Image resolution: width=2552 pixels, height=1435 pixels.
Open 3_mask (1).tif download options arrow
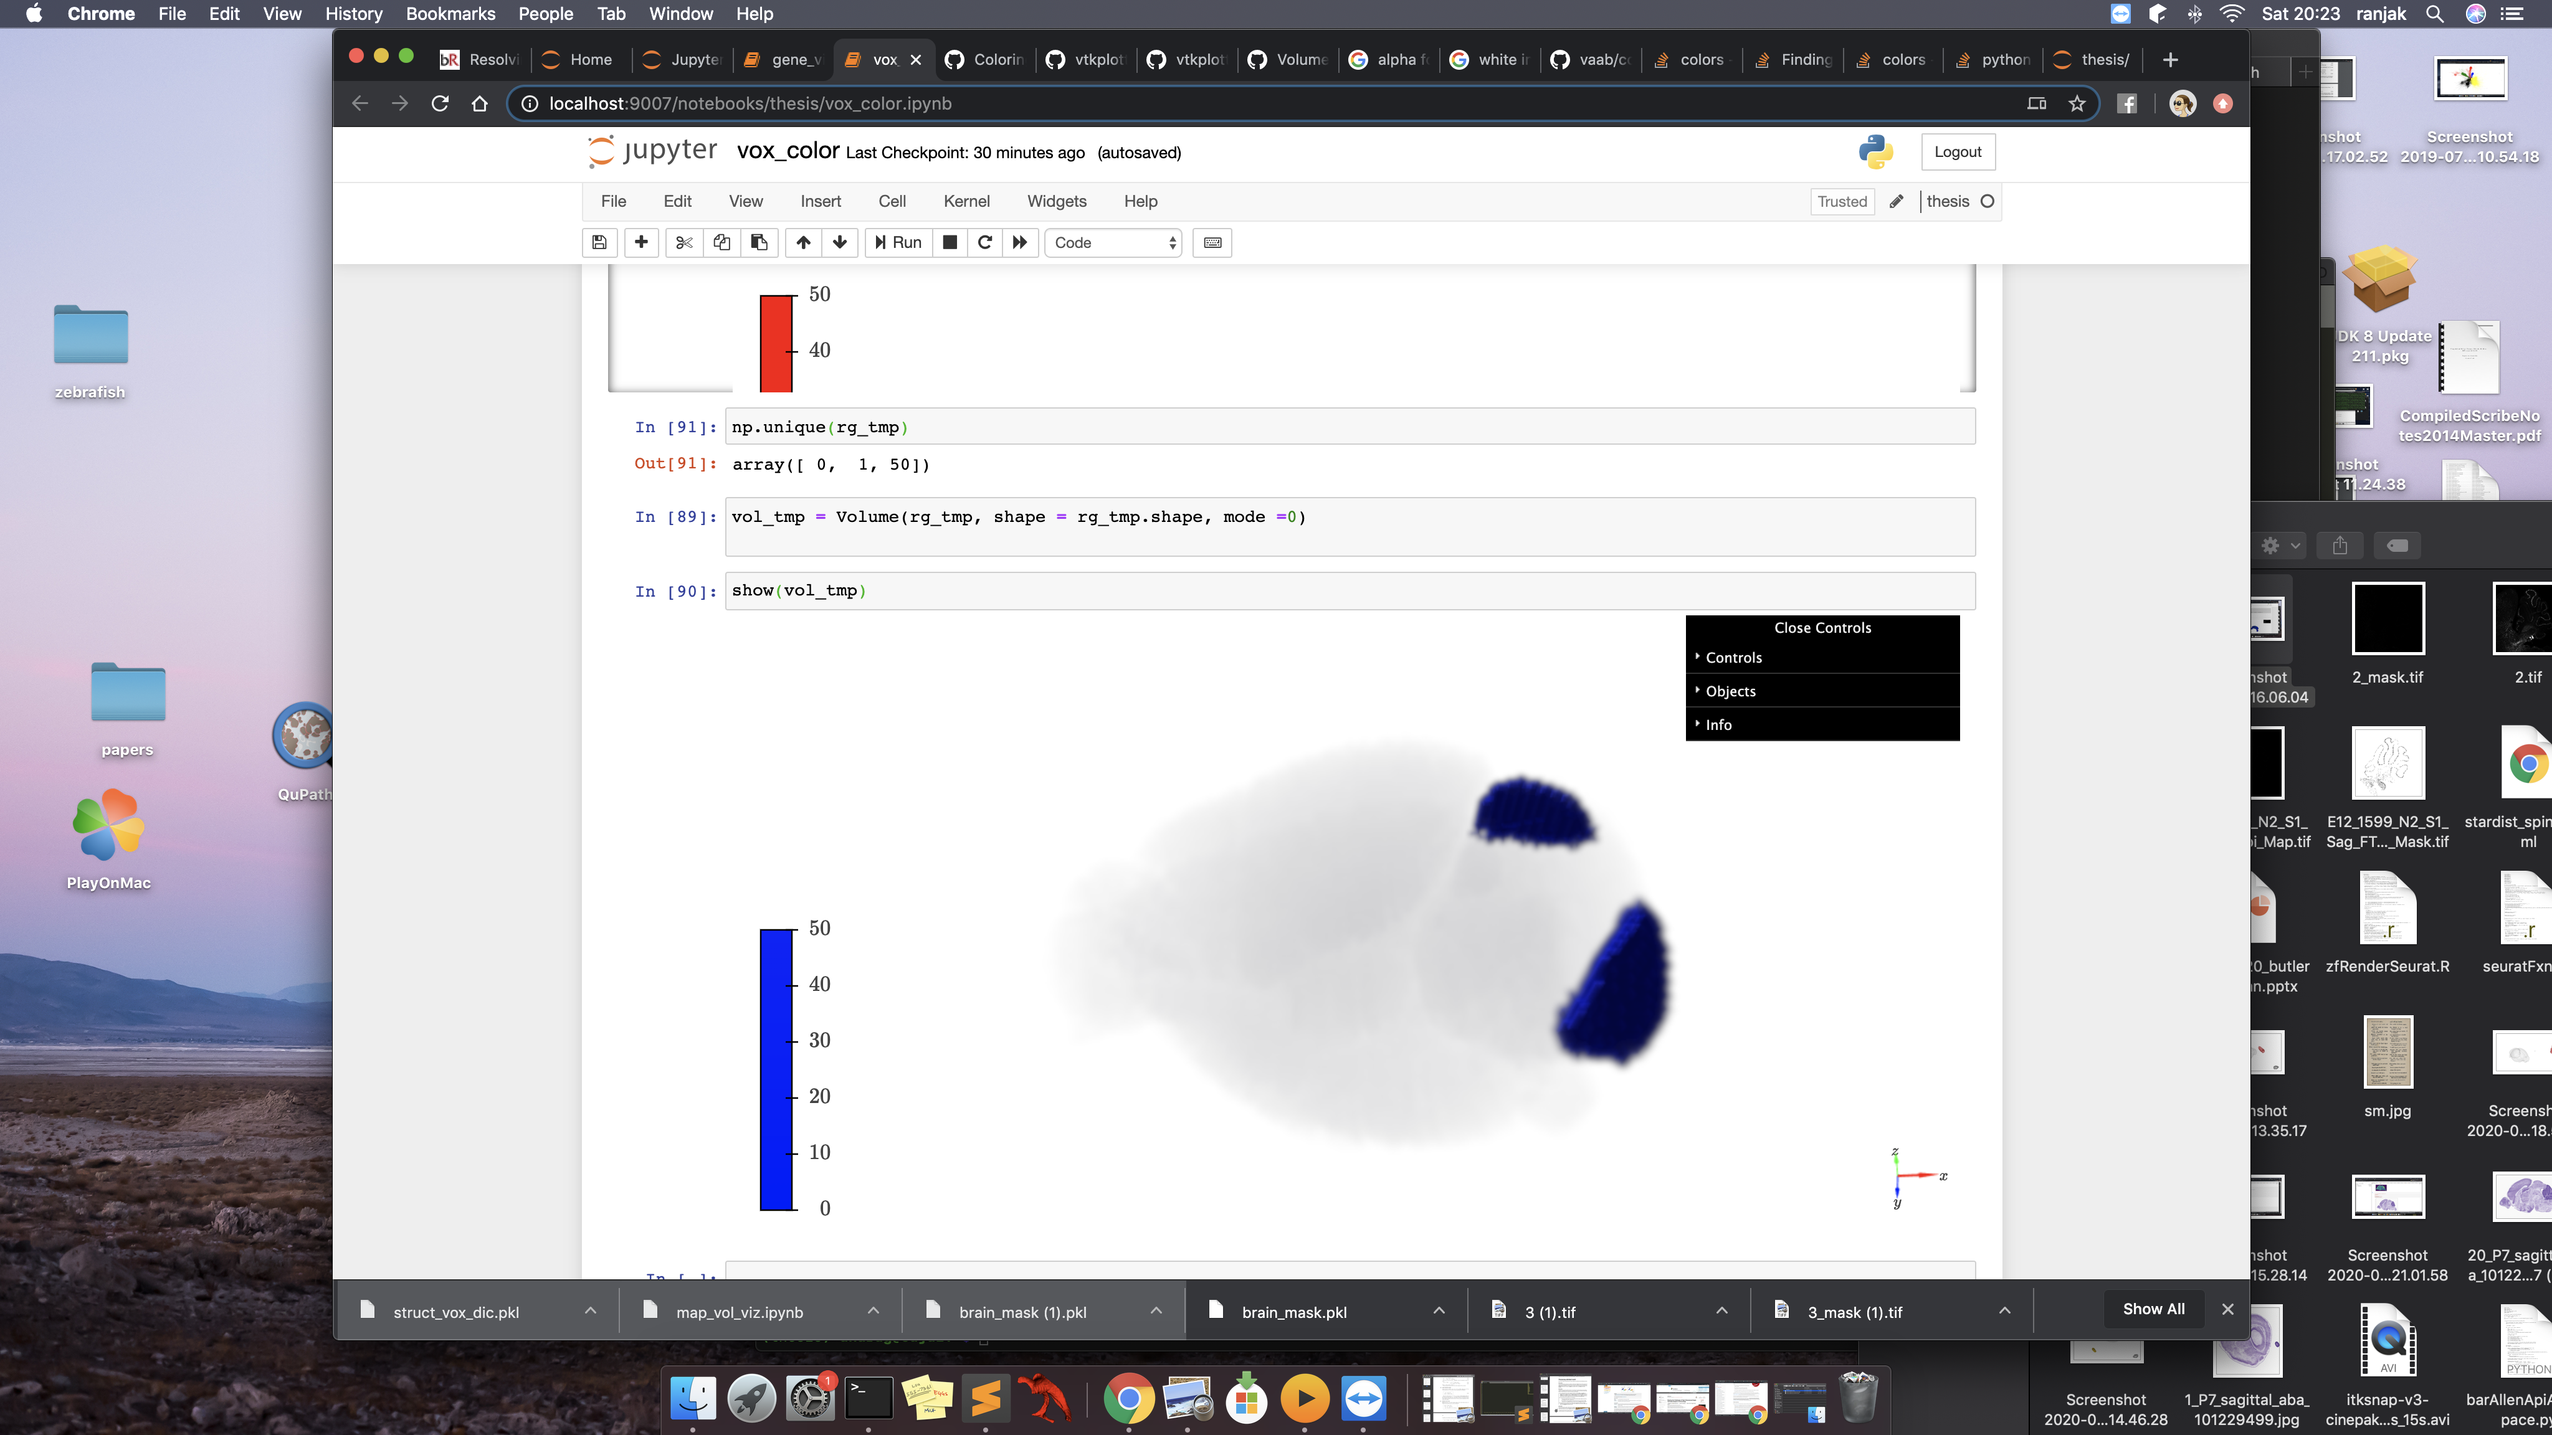click(x=2004, y=1311)
